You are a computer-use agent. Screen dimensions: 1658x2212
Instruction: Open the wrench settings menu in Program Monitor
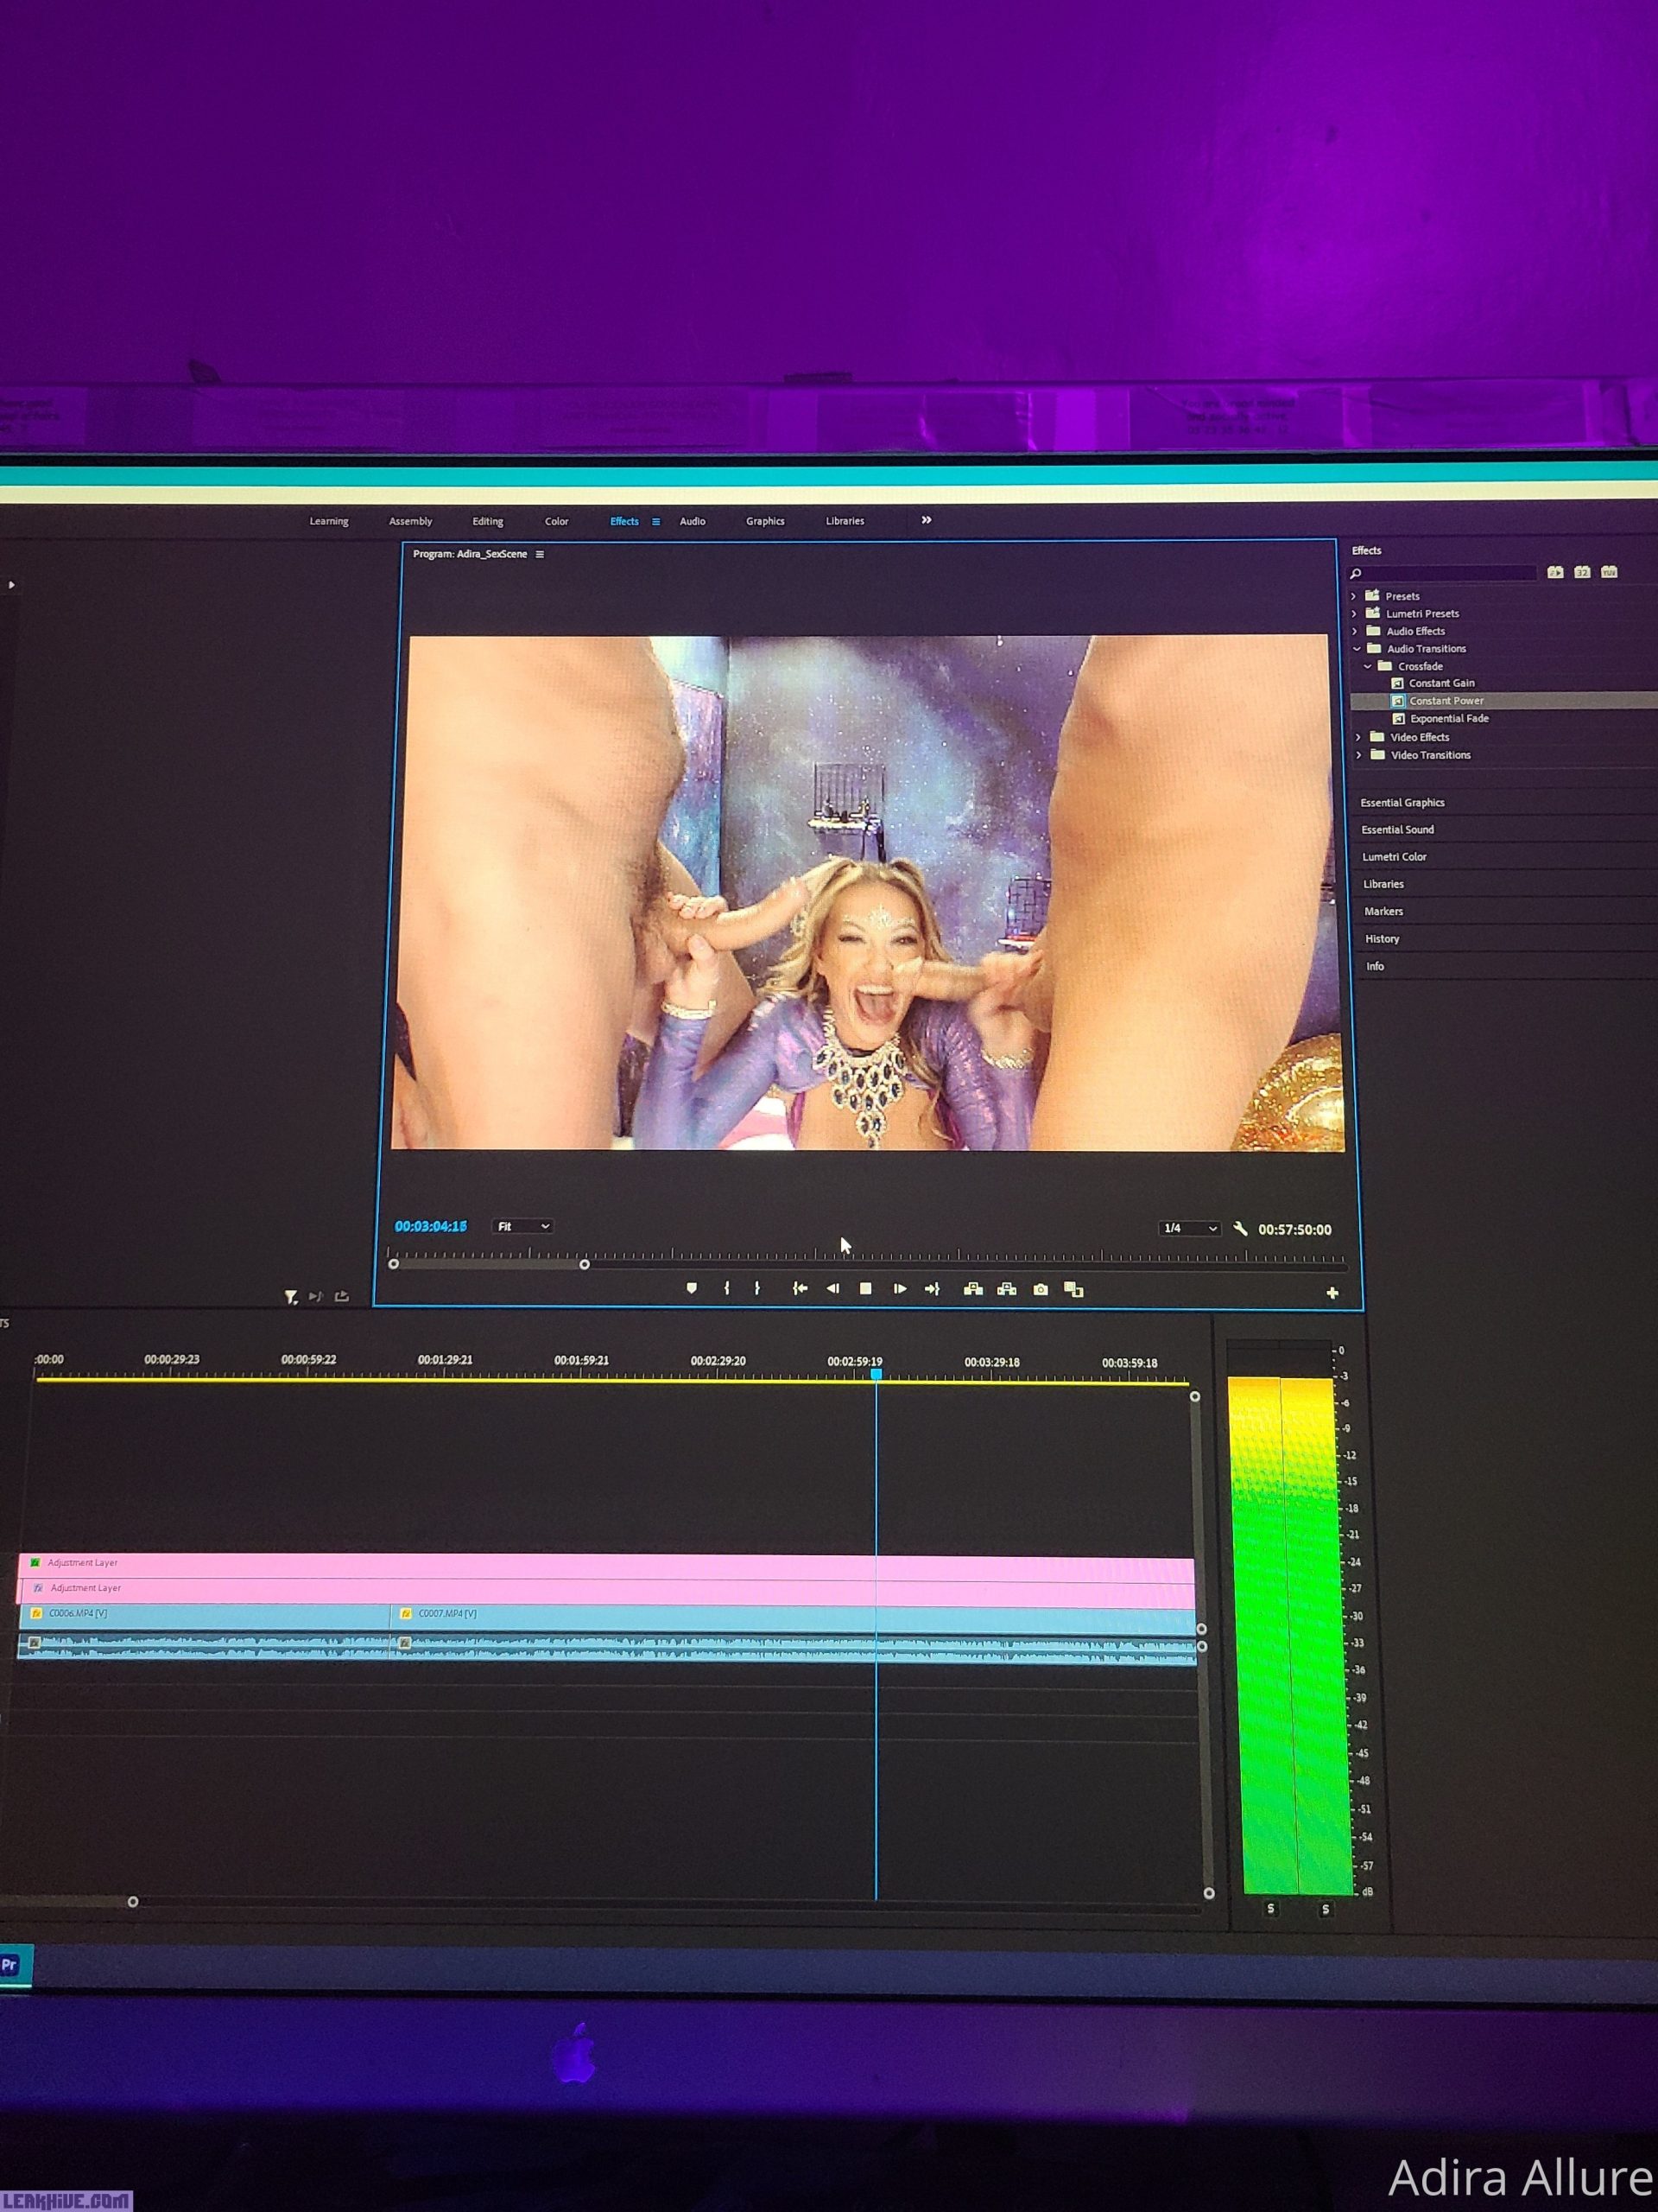pyautogui.click(x=1240, y=1229)
